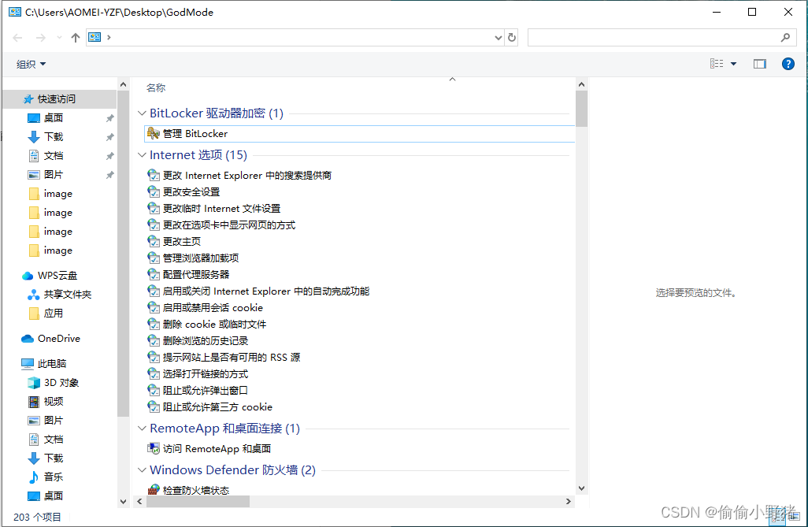Screen dimensions: 808x527
Task: Click the Forward navigation arrow
Action: (x=41, y=38)
